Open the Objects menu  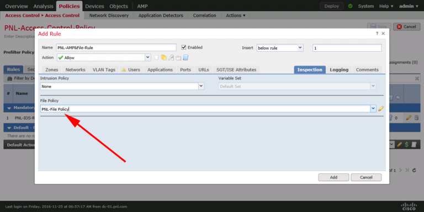click(119, 6)
